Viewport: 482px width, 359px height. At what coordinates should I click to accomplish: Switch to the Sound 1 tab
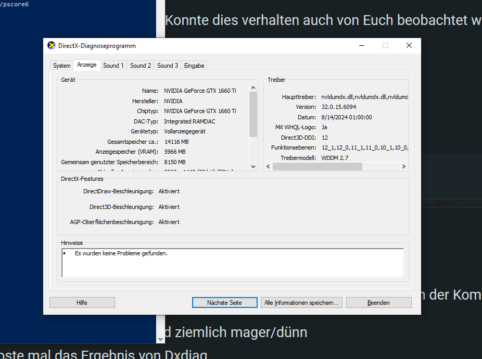coord(113,65)
